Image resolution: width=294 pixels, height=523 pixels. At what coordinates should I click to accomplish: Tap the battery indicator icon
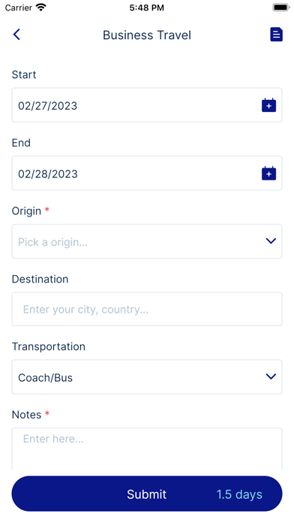point(281,8)
